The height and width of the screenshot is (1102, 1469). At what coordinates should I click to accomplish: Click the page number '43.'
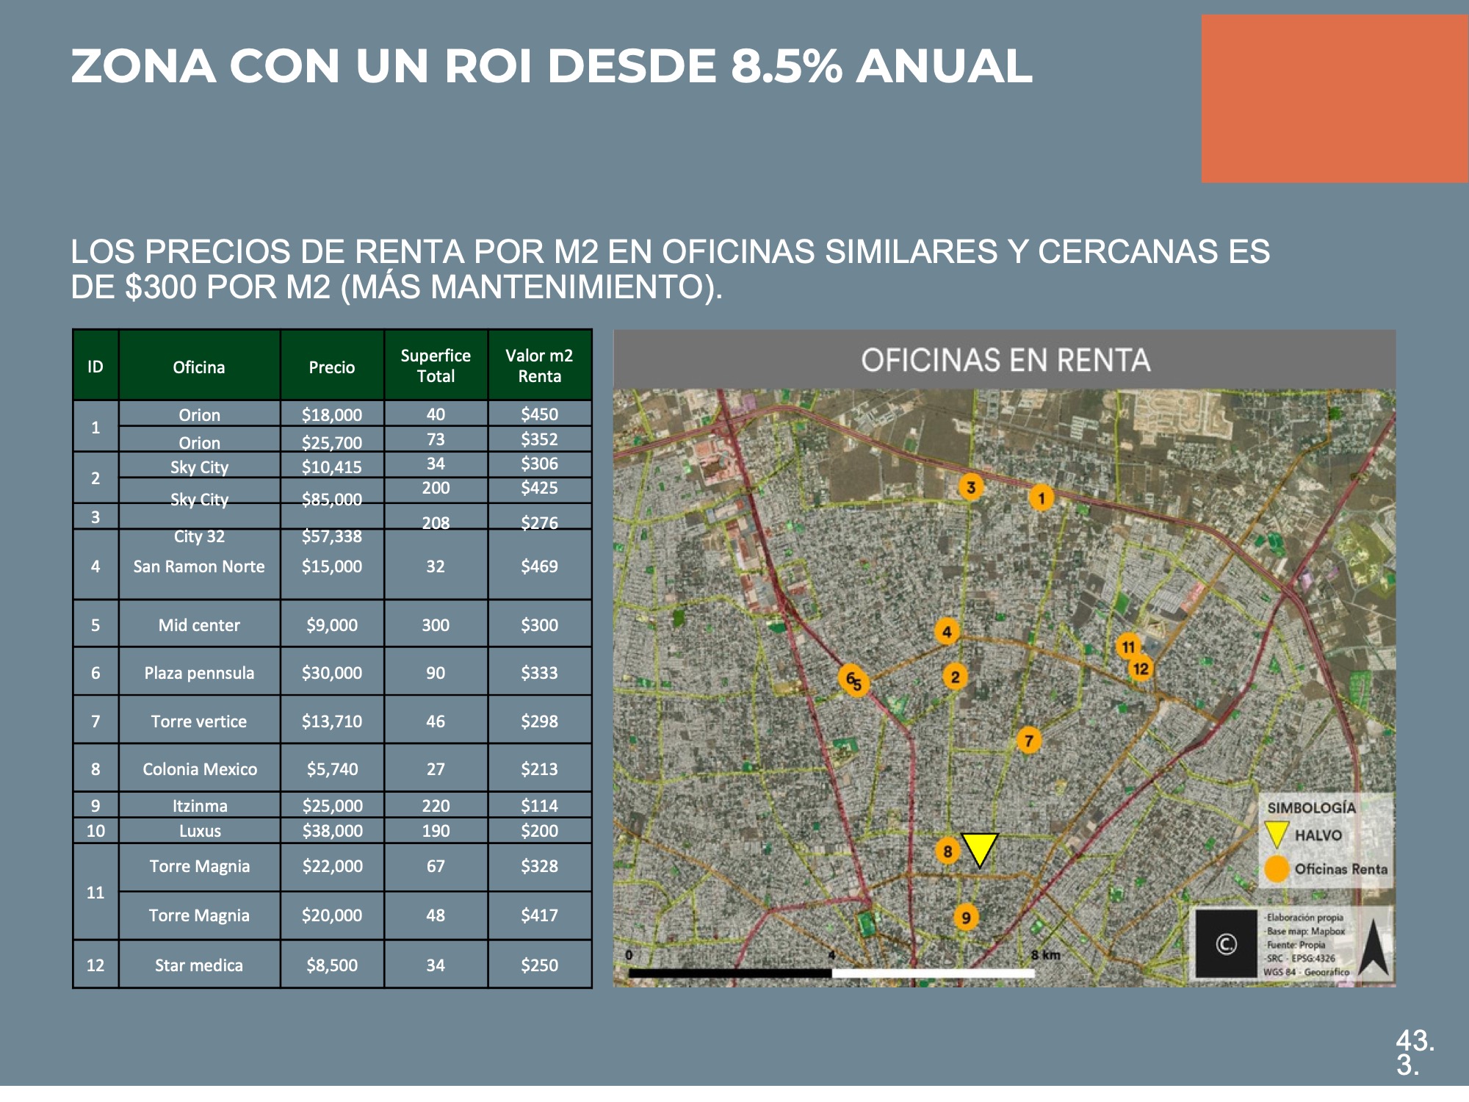pos(1415,1040)
